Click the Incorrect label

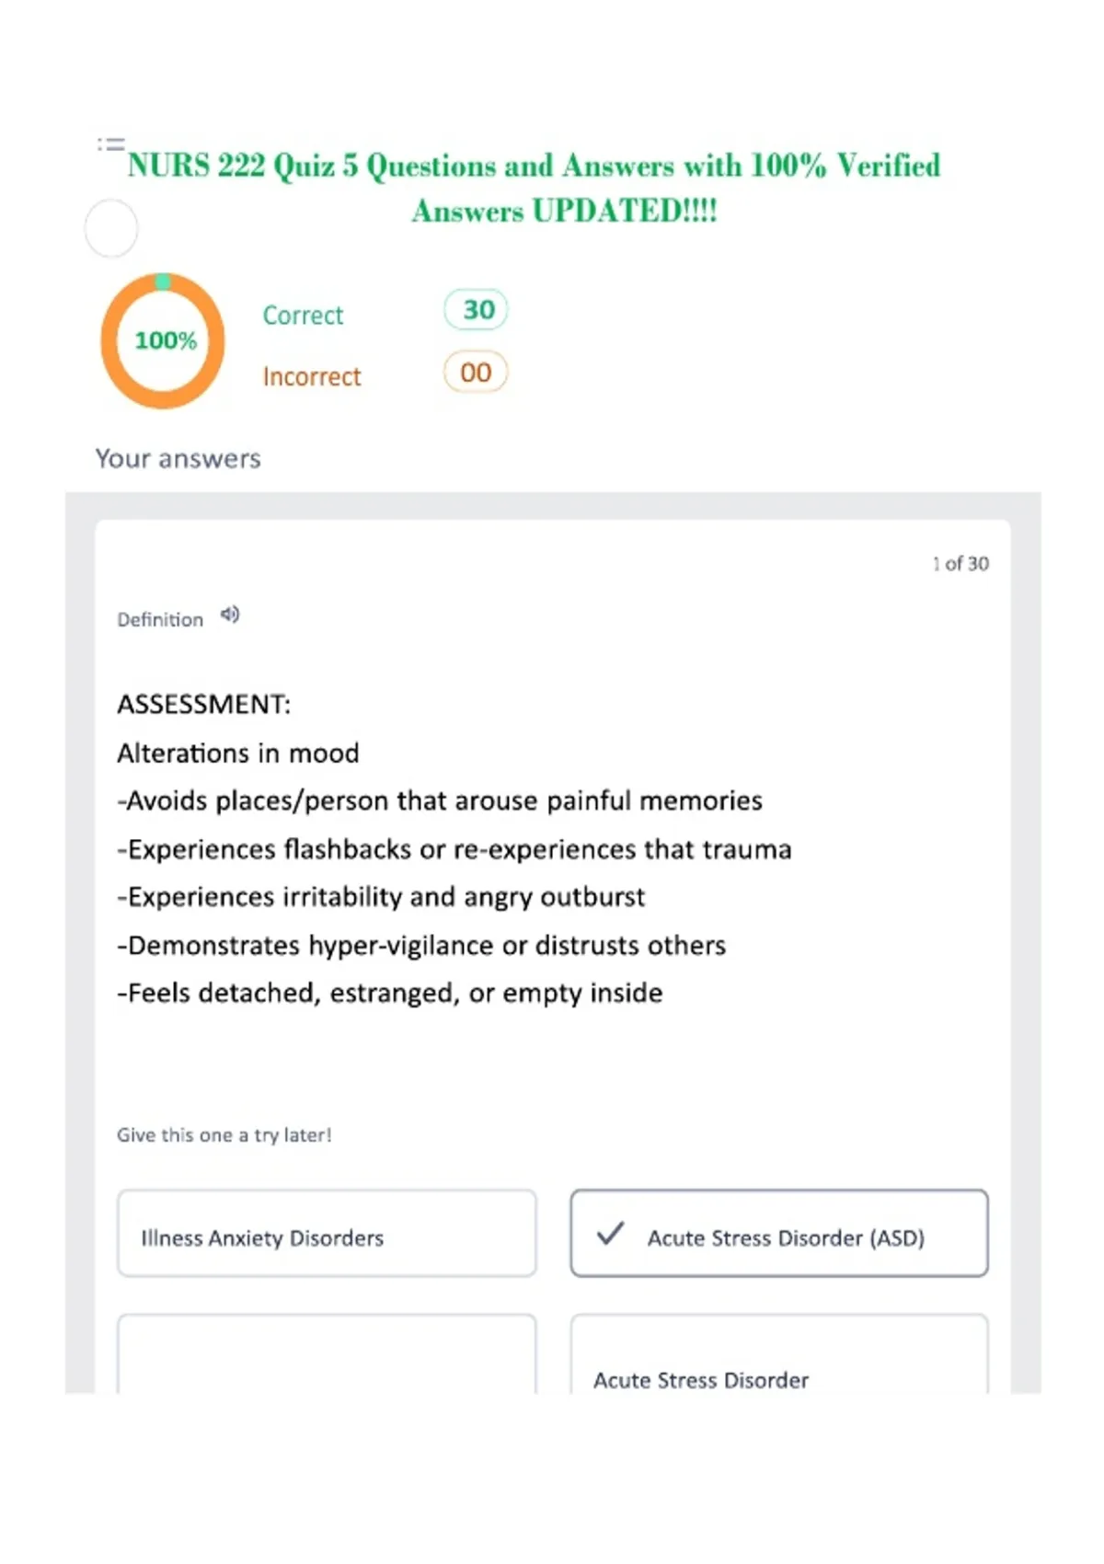coord(312,377)
